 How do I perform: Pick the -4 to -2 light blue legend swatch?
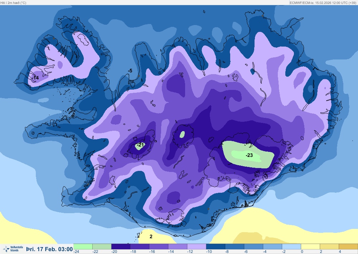272,246
